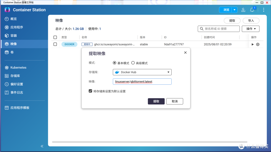Image resolution: width=271 pixels, height=152 pixels.
Task: Click the stable version cell
Action: [x=144, y=44]
